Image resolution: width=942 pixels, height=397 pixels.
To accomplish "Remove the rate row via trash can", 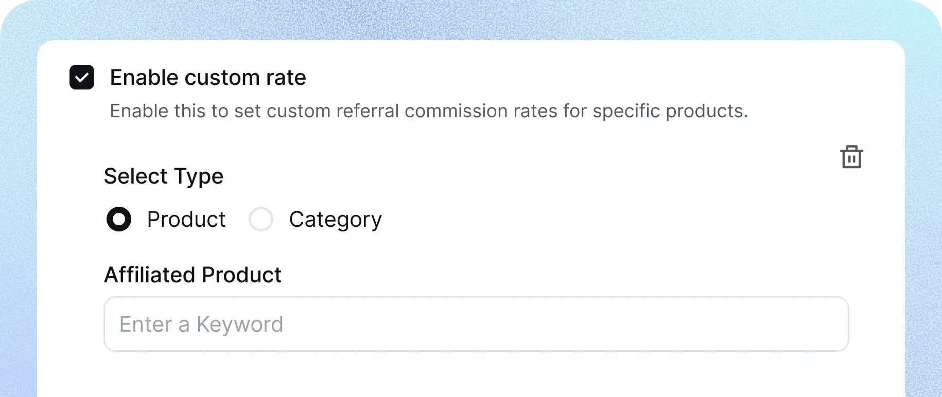I will (851, 157).
